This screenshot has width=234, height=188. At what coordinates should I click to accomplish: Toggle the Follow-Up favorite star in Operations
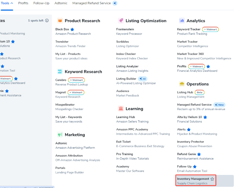[195, 167]
